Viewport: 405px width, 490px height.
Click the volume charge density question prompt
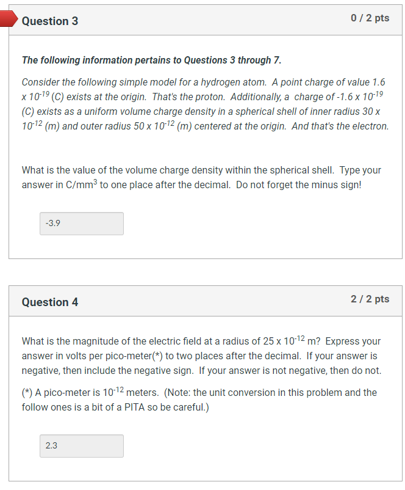[201, 177]
